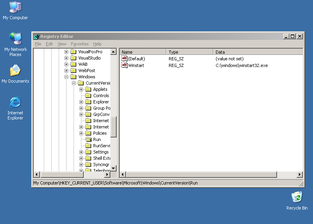Click the Group Po folder icon
The height and width of the screenshot is (224, 313).
tap(88, 108)
